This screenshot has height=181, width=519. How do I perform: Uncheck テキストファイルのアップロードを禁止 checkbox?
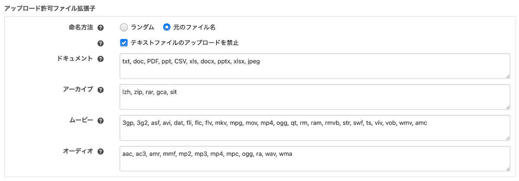[x=124, y=43]
